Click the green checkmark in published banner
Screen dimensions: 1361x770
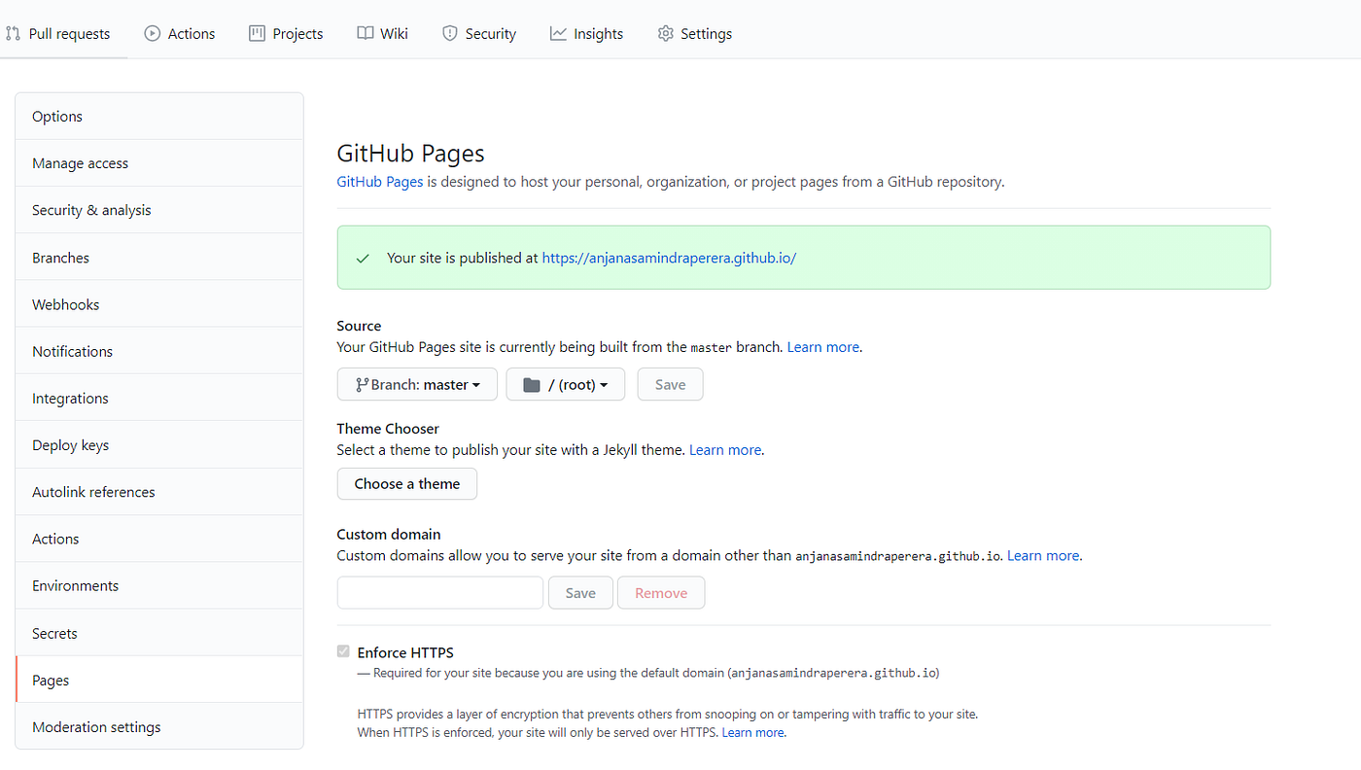[x=362, y=258]
